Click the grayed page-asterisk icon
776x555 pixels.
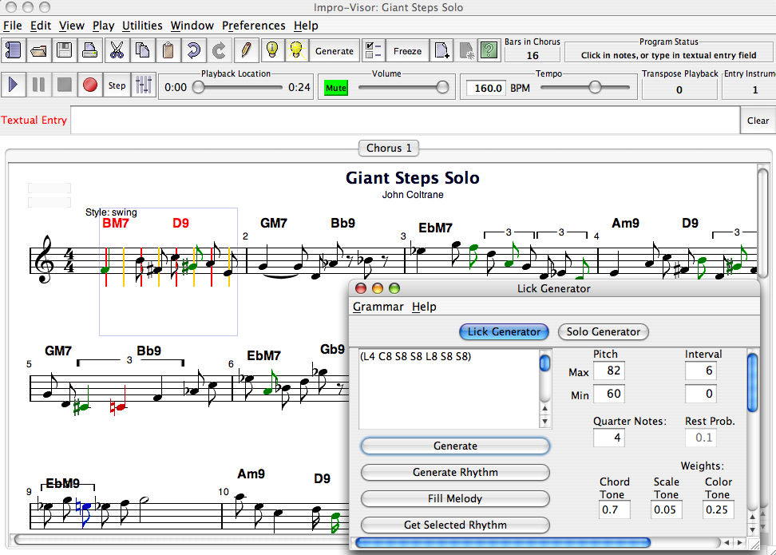(x=466, y=50)
